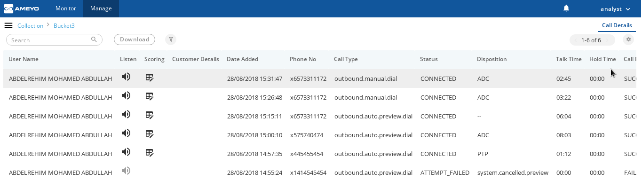Play the 15:00:10 call audio
Viewport: 642px width, 180px height.
tap(126, 133)
